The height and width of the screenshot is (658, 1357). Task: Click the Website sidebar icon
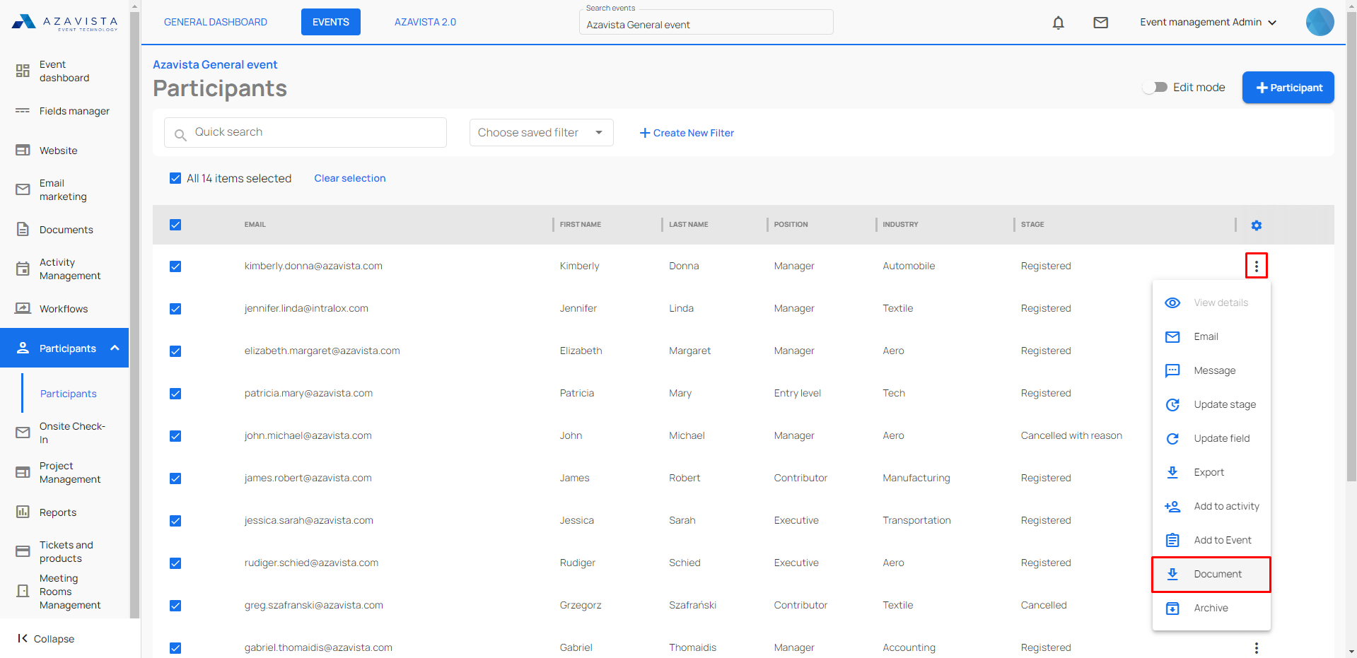coord(23,150)
